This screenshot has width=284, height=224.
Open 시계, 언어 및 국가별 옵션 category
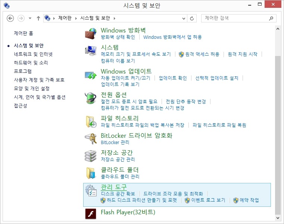(x=40, y=97)
